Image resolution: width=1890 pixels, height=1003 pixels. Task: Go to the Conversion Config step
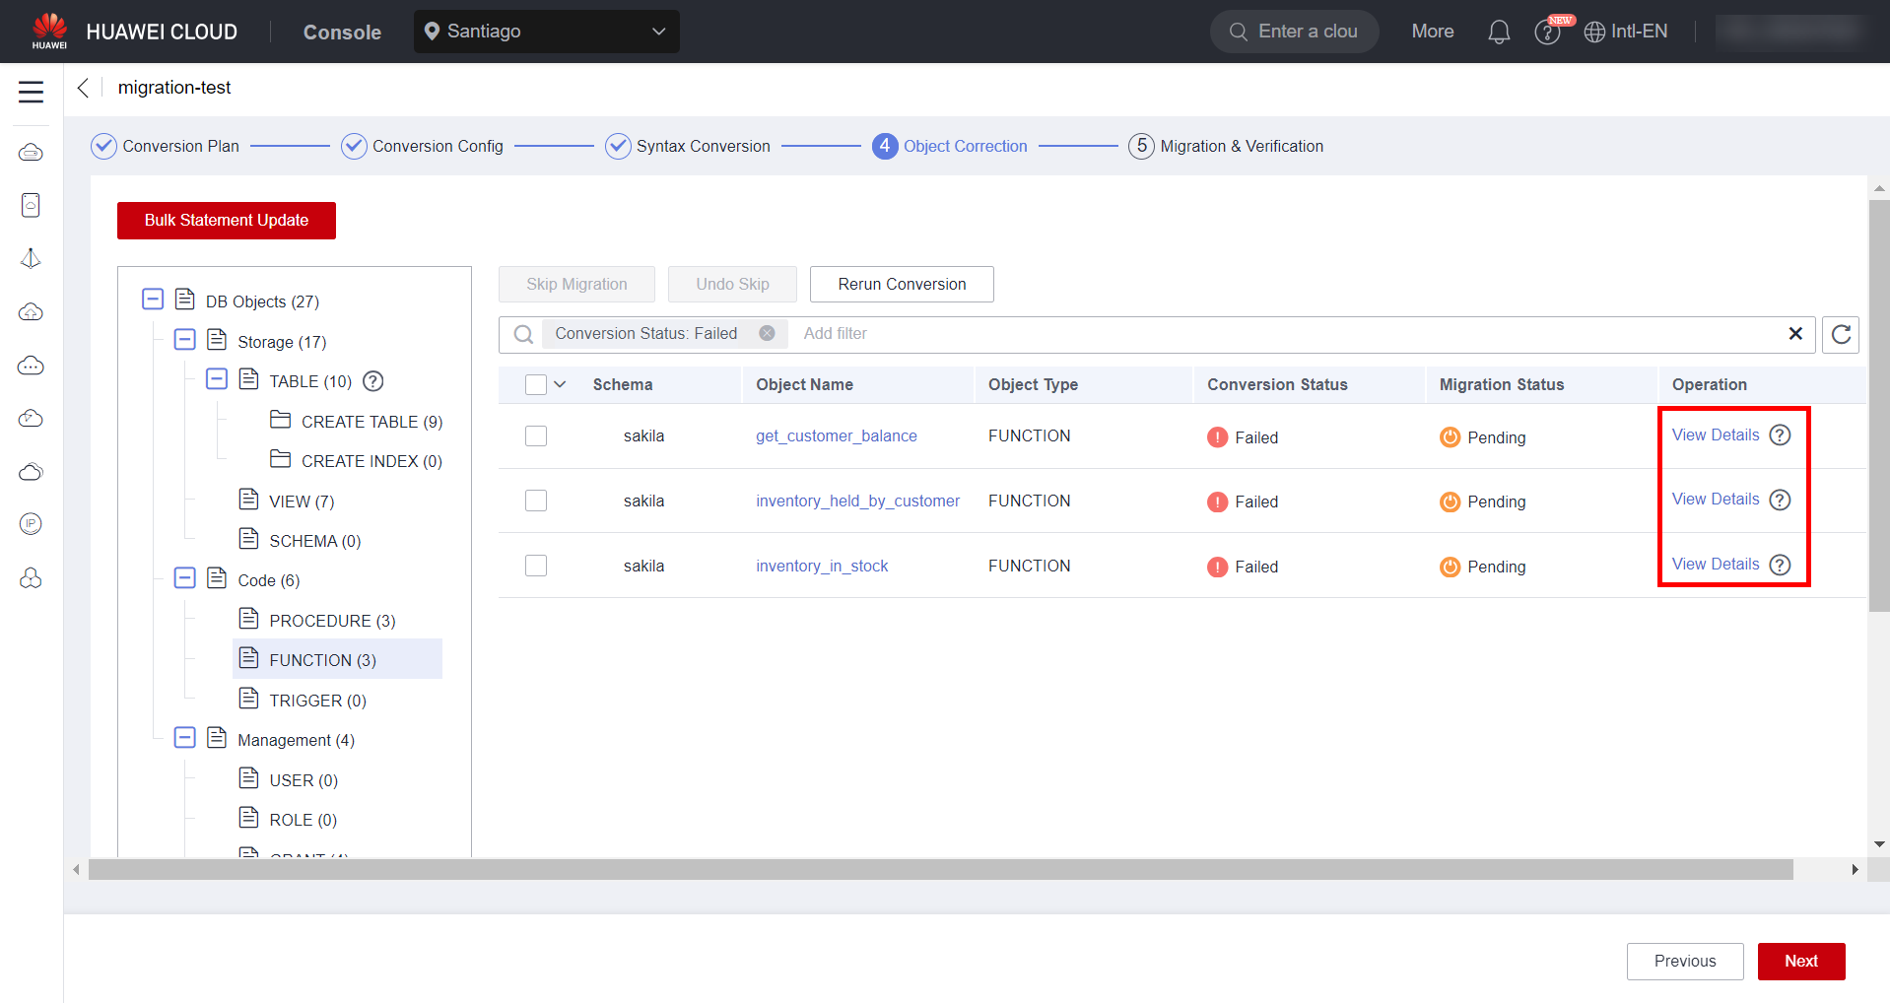[437, 146]
